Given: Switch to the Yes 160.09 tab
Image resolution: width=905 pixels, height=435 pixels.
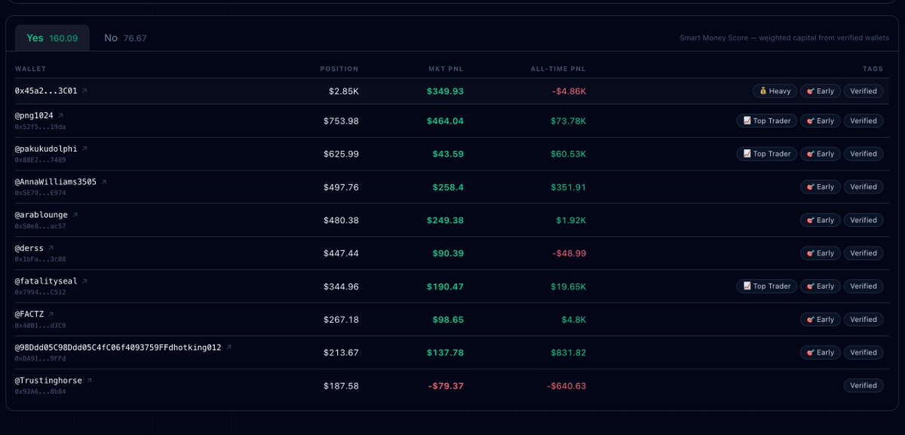Looking at the screenshot, I should click(52, 38).
